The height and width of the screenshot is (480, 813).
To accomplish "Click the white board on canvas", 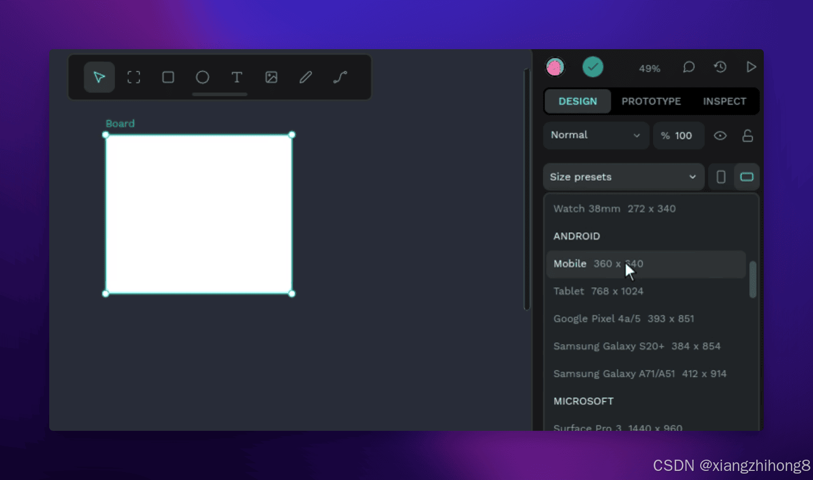I will tap(199, 214).
